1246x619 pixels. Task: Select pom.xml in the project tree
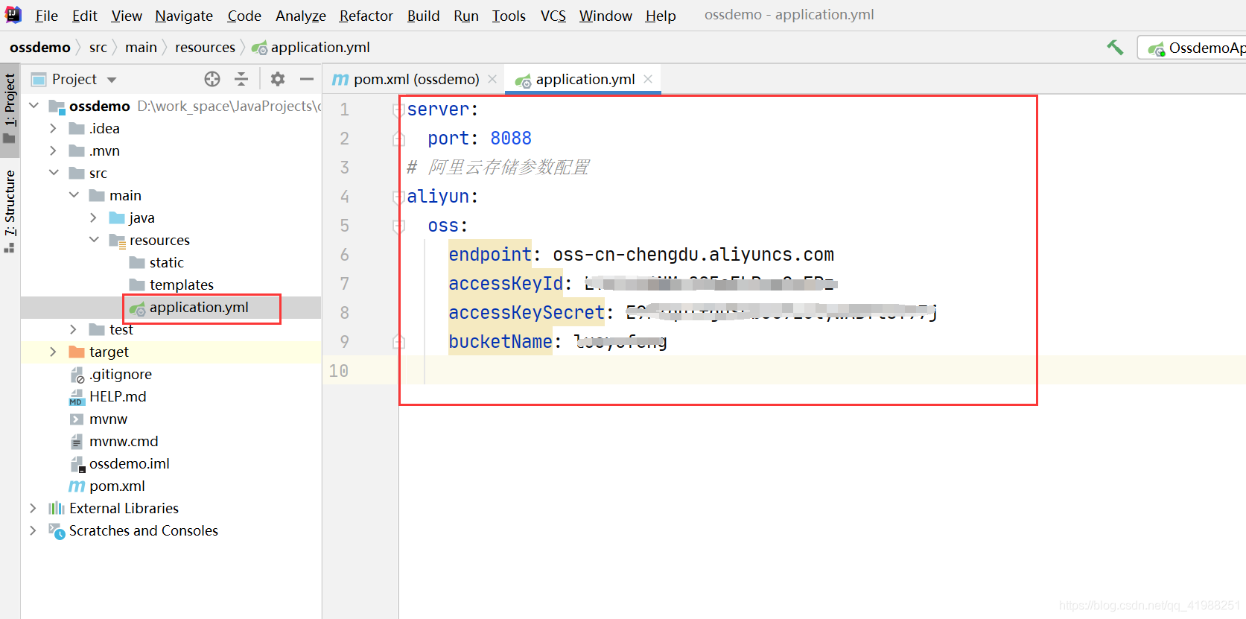click(116, 486)
